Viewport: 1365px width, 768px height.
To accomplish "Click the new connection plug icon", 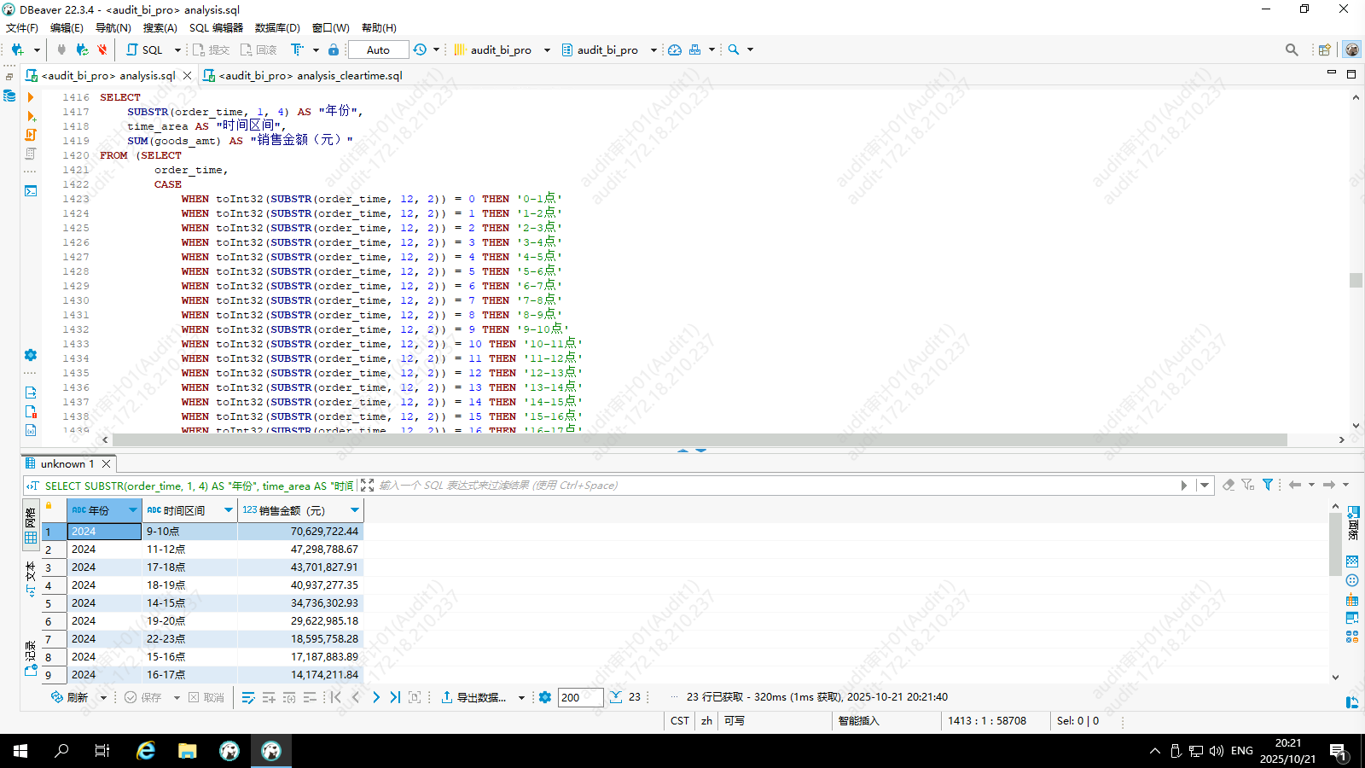I will coord(17,49).
